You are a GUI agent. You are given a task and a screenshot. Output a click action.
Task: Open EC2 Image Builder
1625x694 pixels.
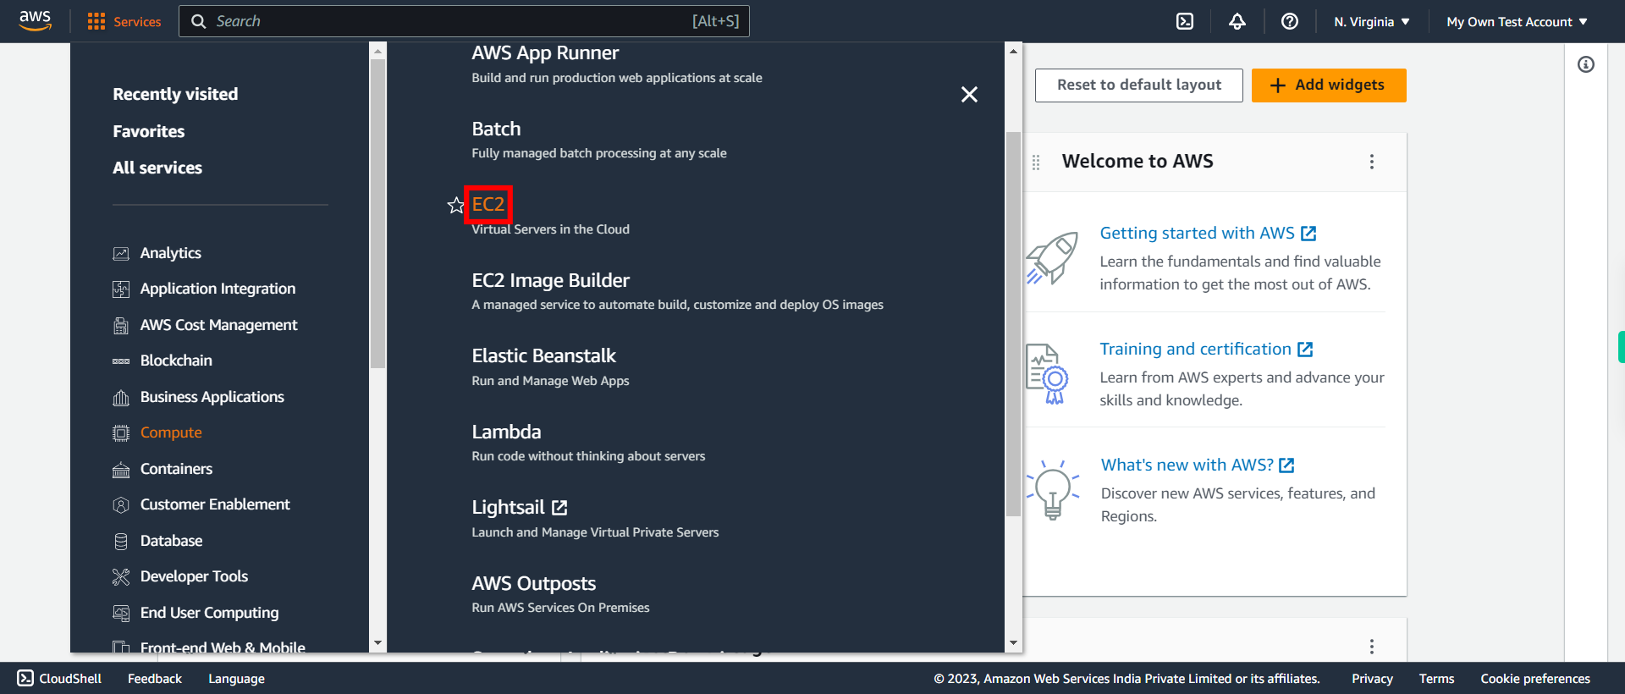[x=551, y=280]
